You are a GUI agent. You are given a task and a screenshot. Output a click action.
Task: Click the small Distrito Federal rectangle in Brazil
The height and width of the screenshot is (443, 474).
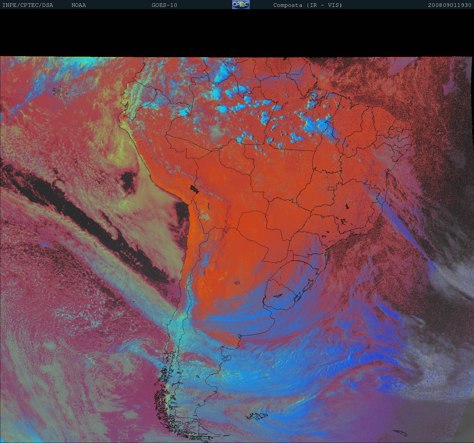331,188
